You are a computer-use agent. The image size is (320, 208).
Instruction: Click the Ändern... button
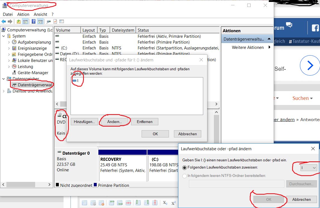[115, 122]
